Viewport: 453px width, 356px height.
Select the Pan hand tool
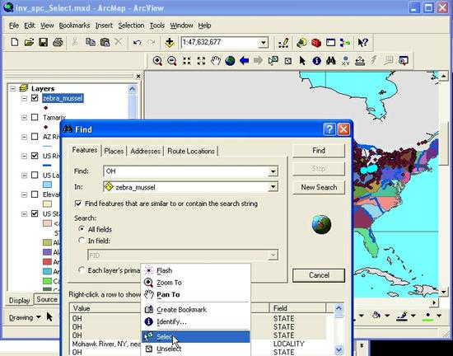click(x=216, y=61)
